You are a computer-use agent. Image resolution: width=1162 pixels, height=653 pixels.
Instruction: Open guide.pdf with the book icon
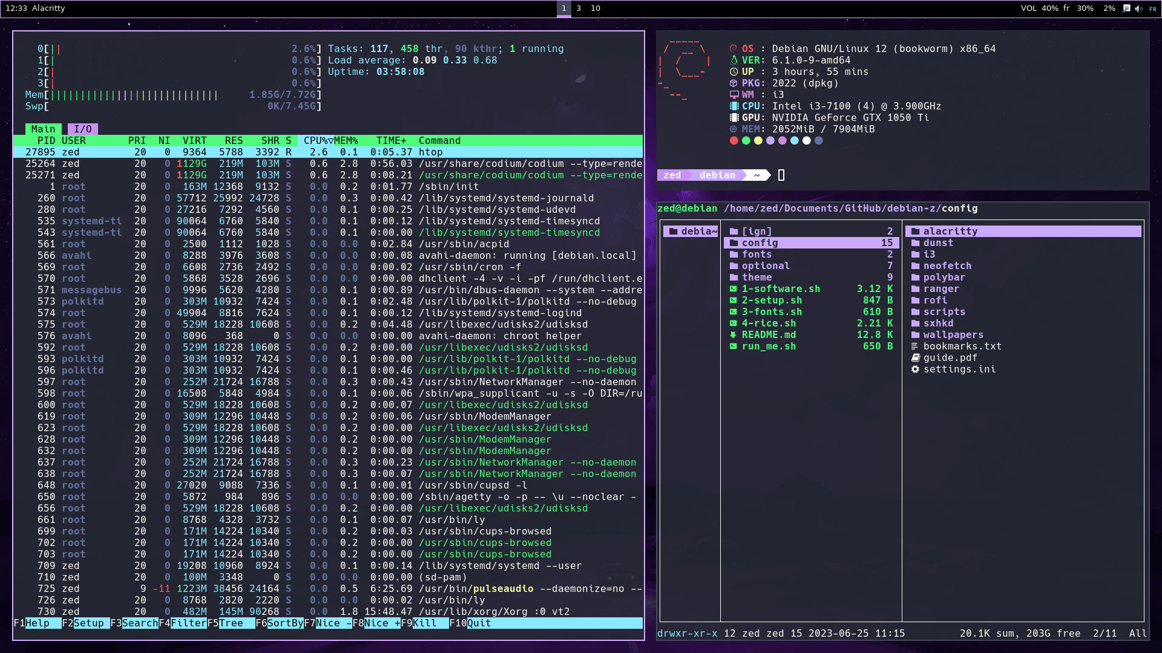pyautogui.click(x=915, y=357)
